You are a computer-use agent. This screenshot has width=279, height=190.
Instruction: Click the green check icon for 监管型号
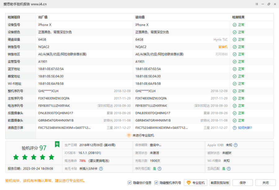[x=235, y=62]
